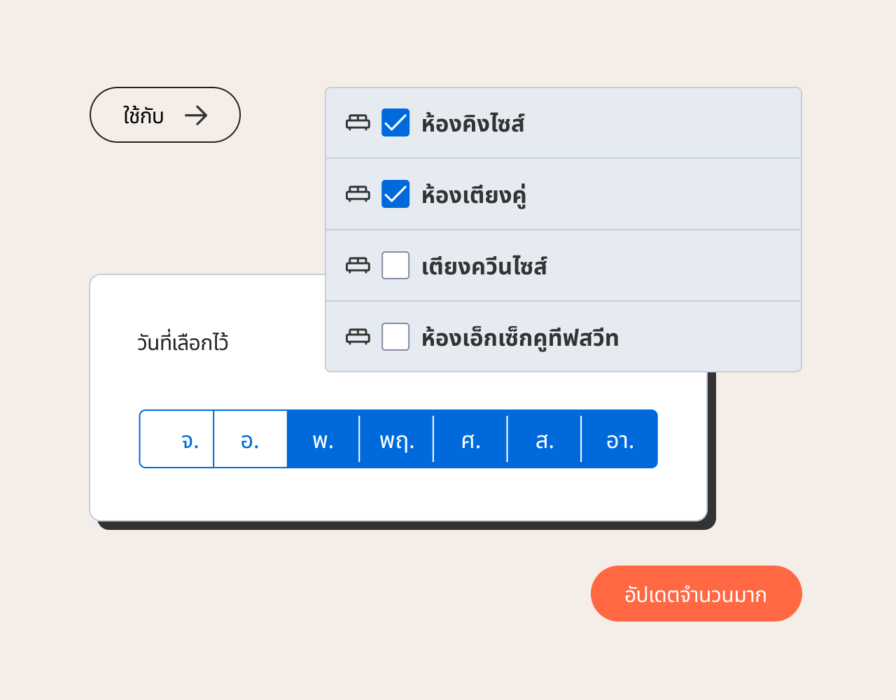This screenshot has width=896, height=700.
Task: Click the เตียงควีนไซส์ room label
Action: click(484, 267)
